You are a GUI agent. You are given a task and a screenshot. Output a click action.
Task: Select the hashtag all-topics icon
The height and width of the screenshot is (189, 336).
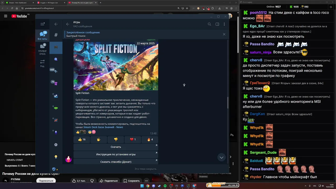tap(56, 35)
